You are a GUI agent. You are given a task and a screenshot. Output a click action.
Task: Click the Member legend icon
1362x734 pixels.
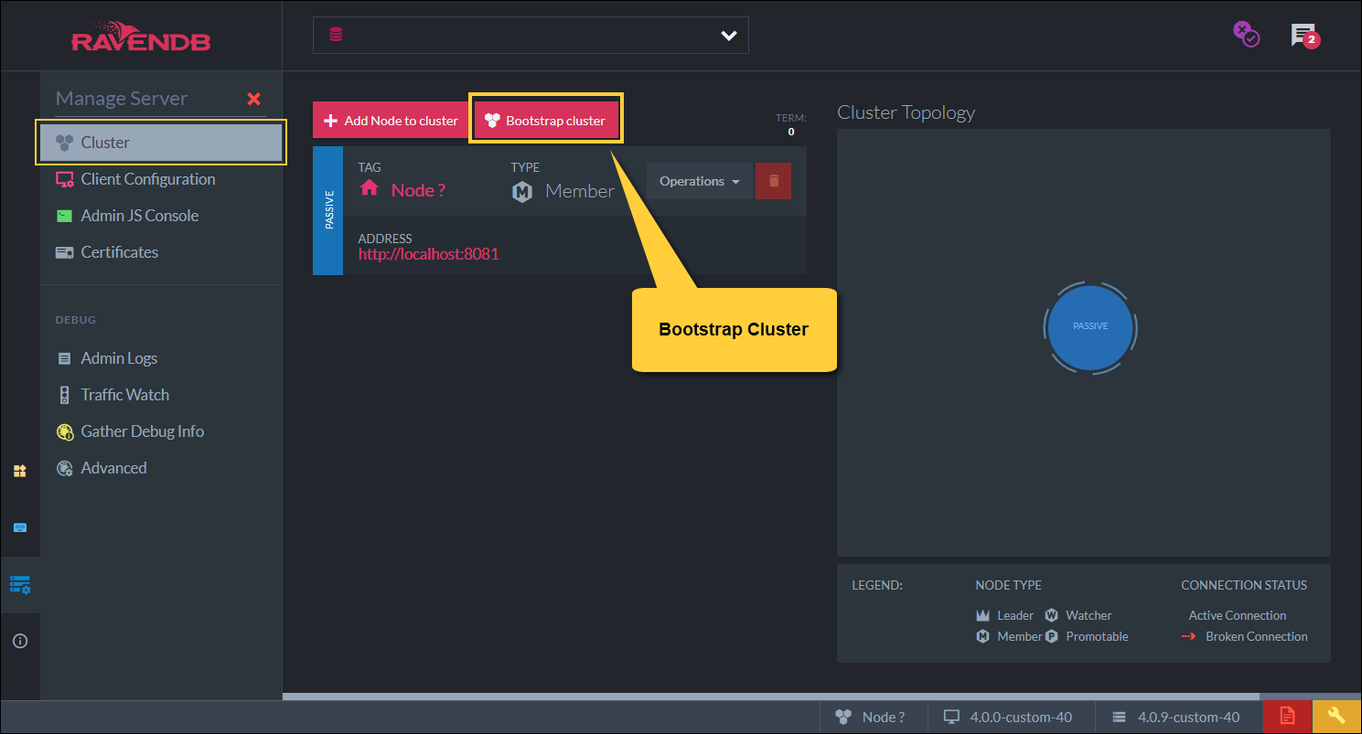tap(983, 636)
